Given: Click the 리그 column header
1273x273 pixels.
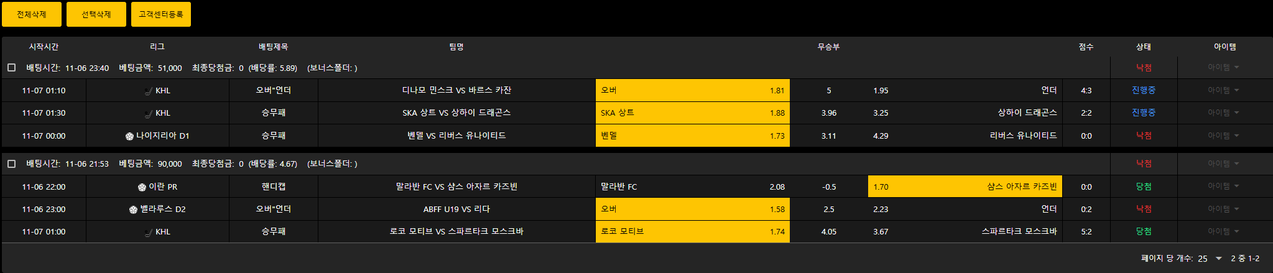Looking at the screenshot, I should (x=157, y=47).
